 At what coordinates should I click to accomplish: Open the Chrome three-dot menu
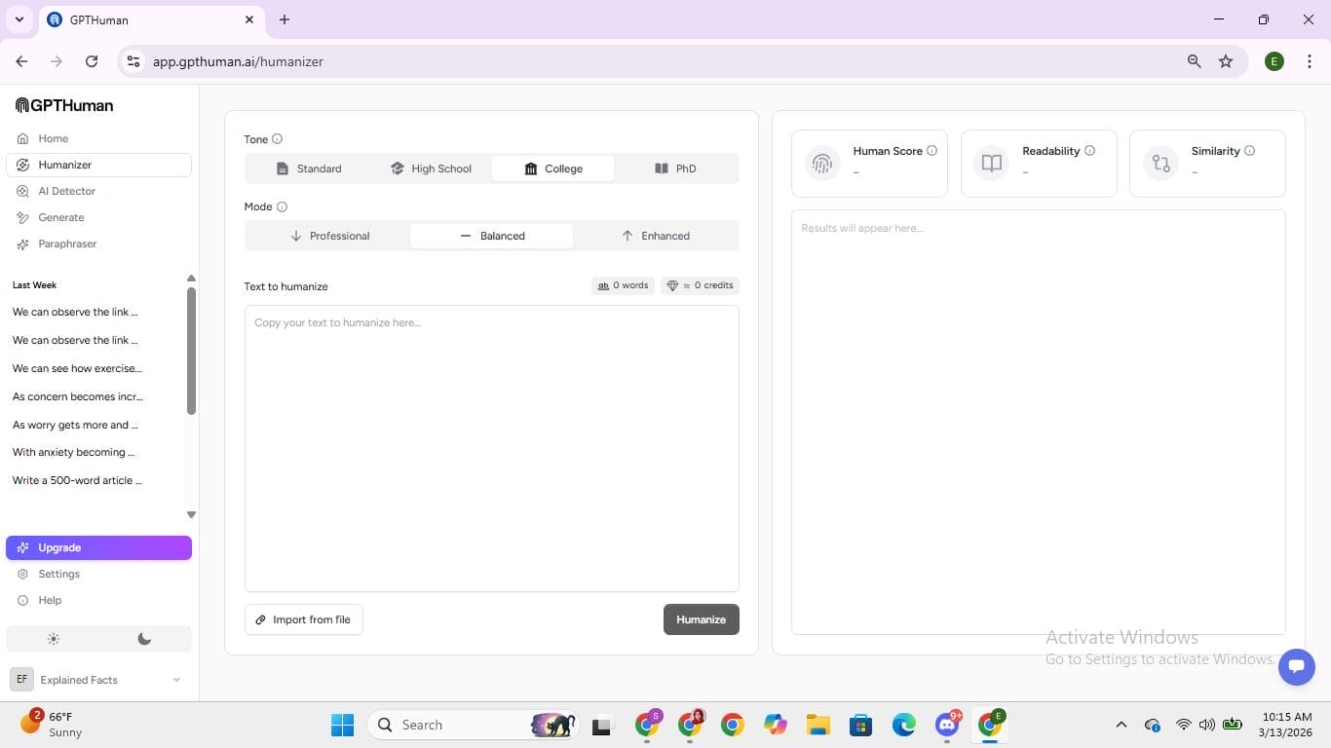point(1310,61)
